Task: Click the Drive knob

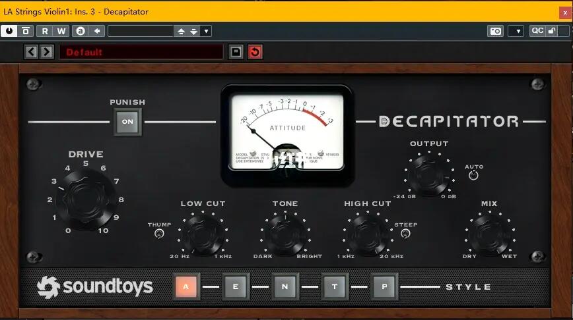Action: click(x=86, y=199)
